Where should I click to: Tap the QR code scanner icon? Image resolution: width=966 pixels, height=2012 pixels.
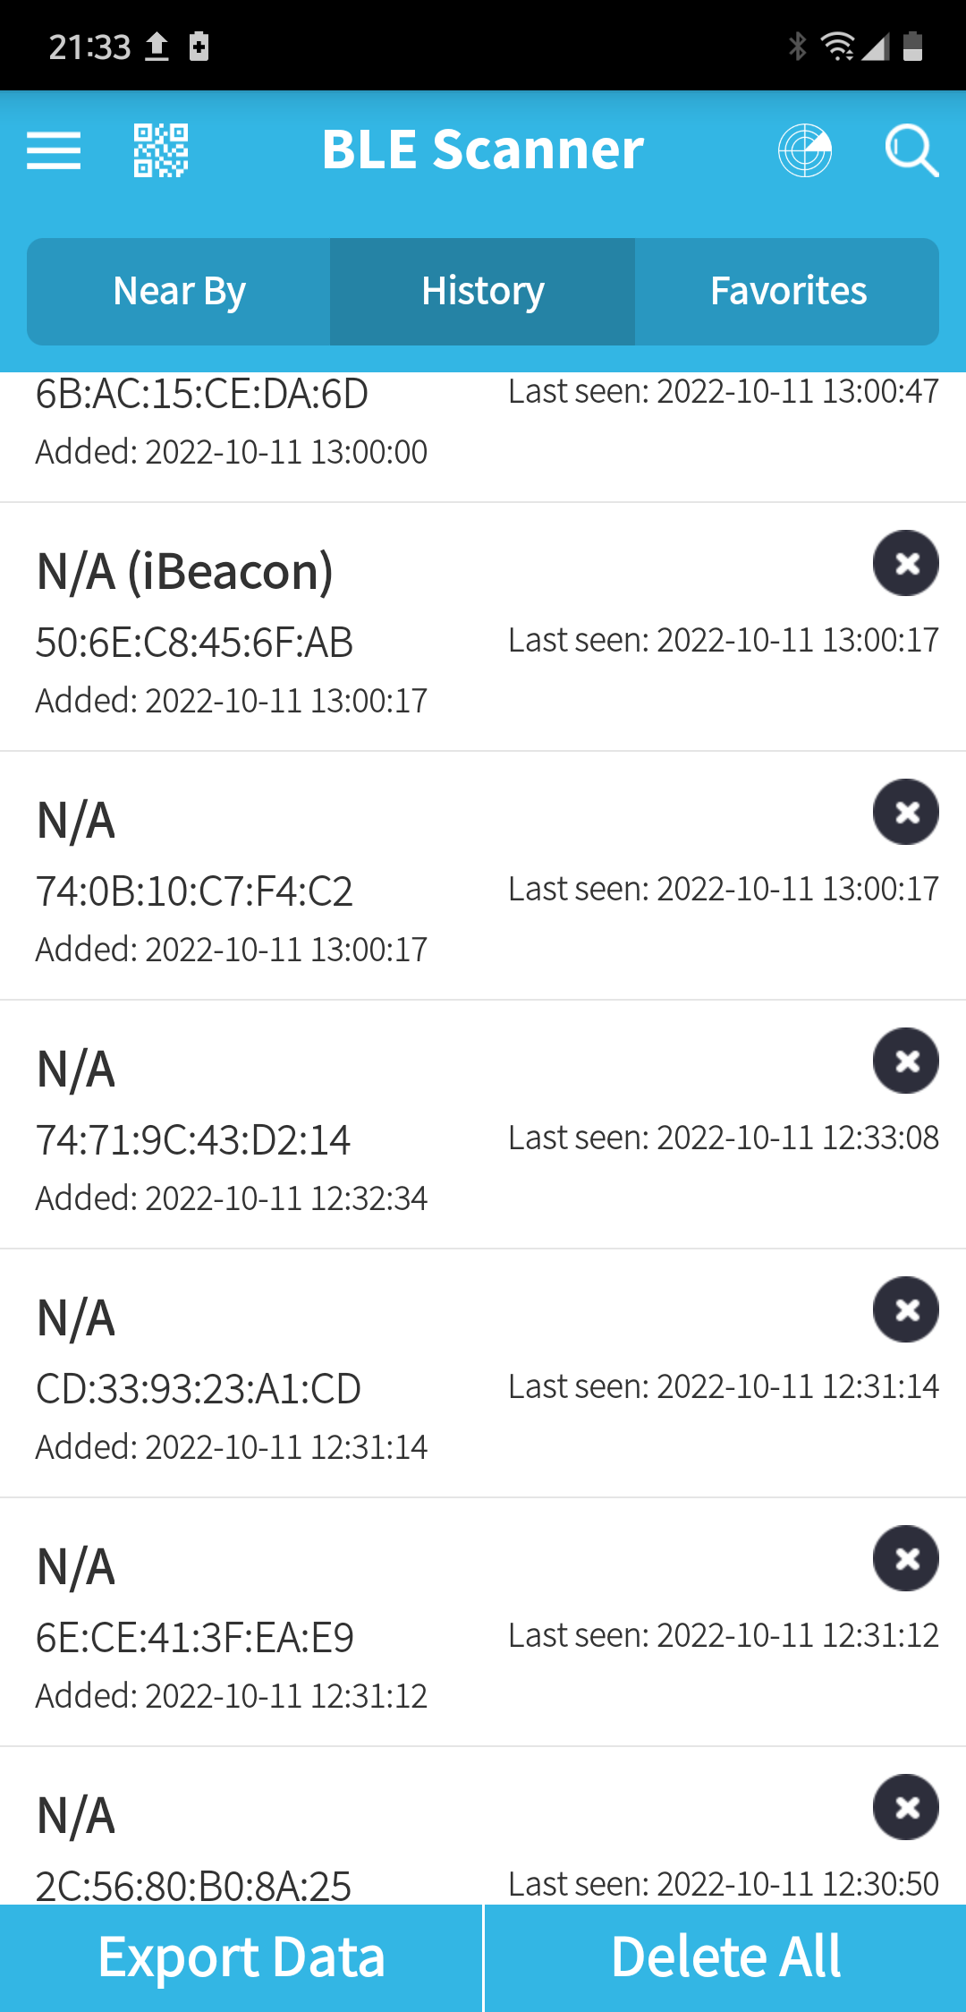(161, 149)
